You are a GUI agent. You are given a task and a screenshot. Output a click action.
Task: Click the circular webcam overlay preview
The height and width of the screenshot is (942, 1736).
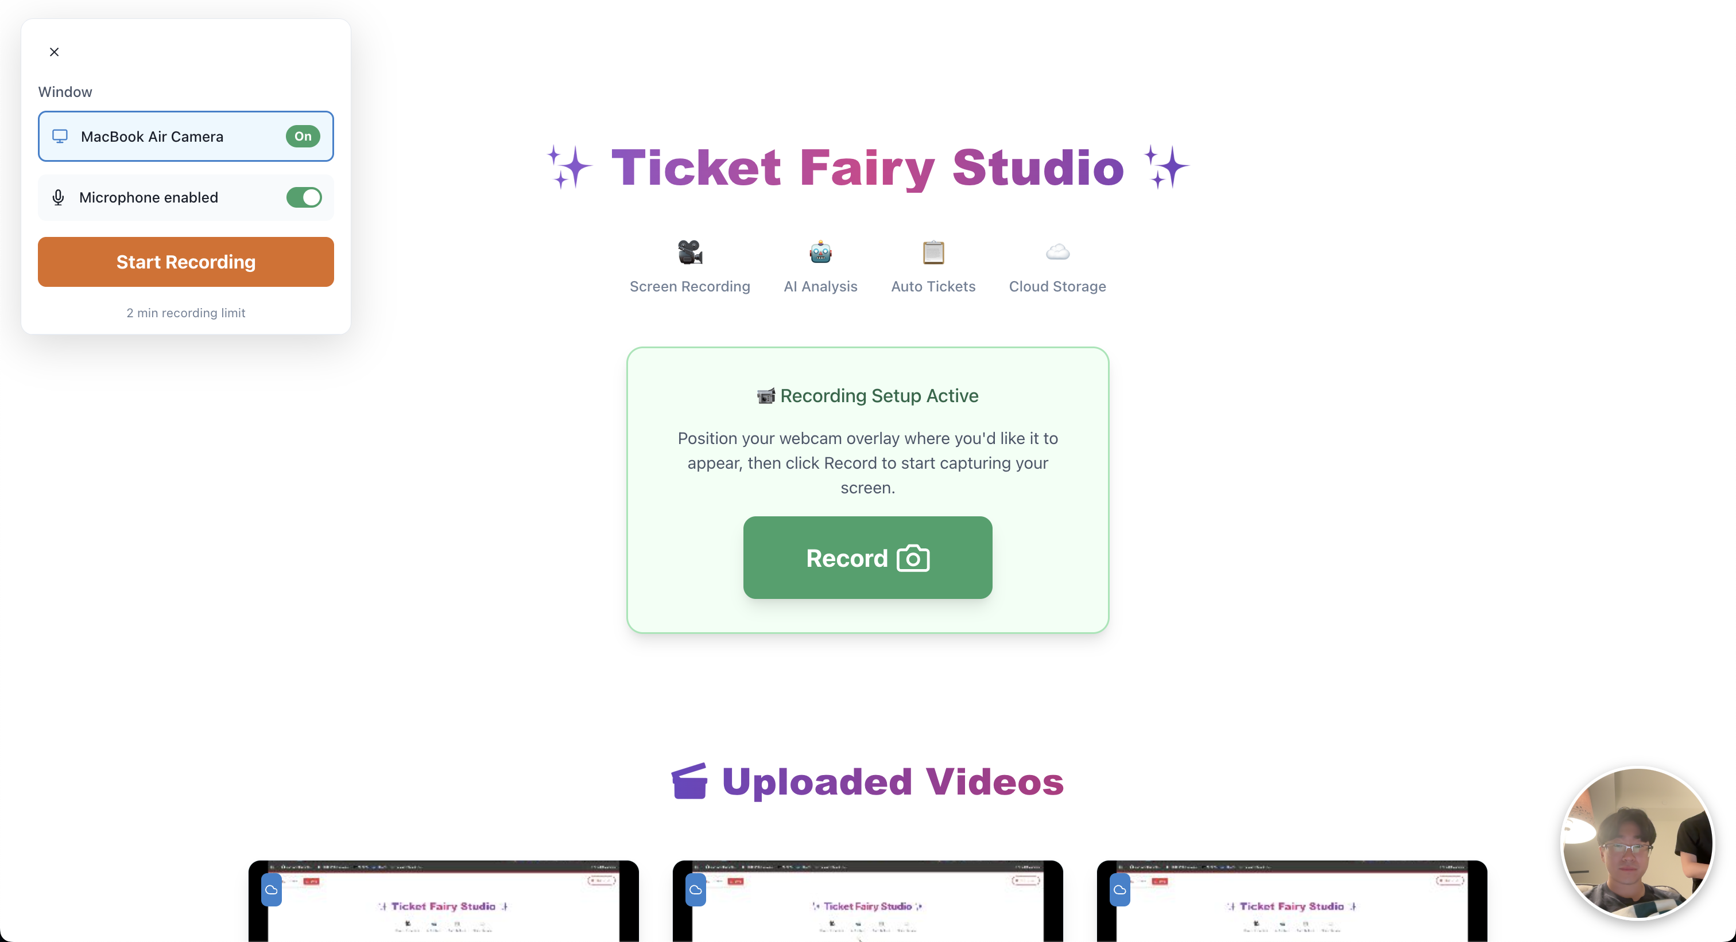(x=1638, y=843)
